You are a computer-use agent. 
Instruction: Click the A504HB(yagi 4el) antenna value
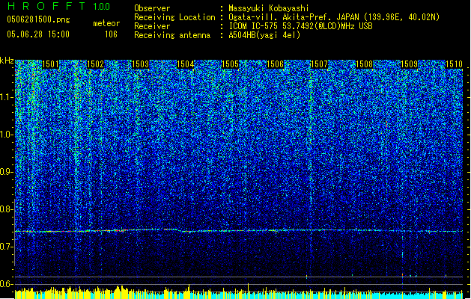264,35
